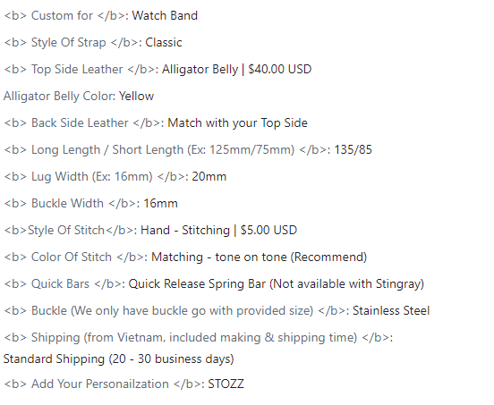Click 'Match with your Top Side' text

coord(237,123)
